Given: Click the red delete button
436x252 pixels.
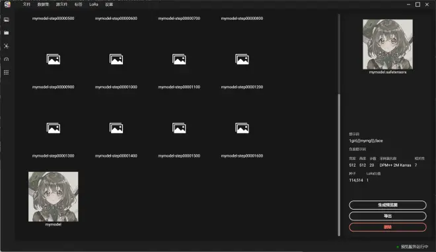Looking at the screenshot, I should (388, 228).
